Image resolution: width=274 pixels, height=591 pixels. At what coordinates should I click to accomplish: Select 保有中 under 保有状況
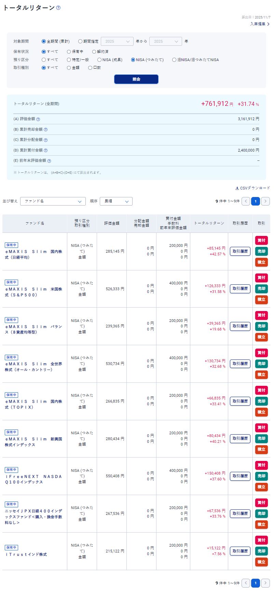[x=69, y=52]
